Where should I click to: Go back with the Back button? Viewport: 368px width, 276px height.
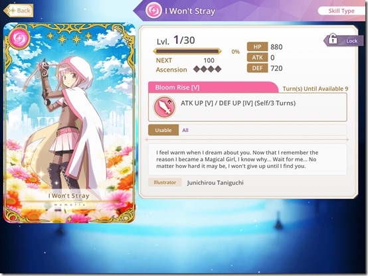click(19, 11)
